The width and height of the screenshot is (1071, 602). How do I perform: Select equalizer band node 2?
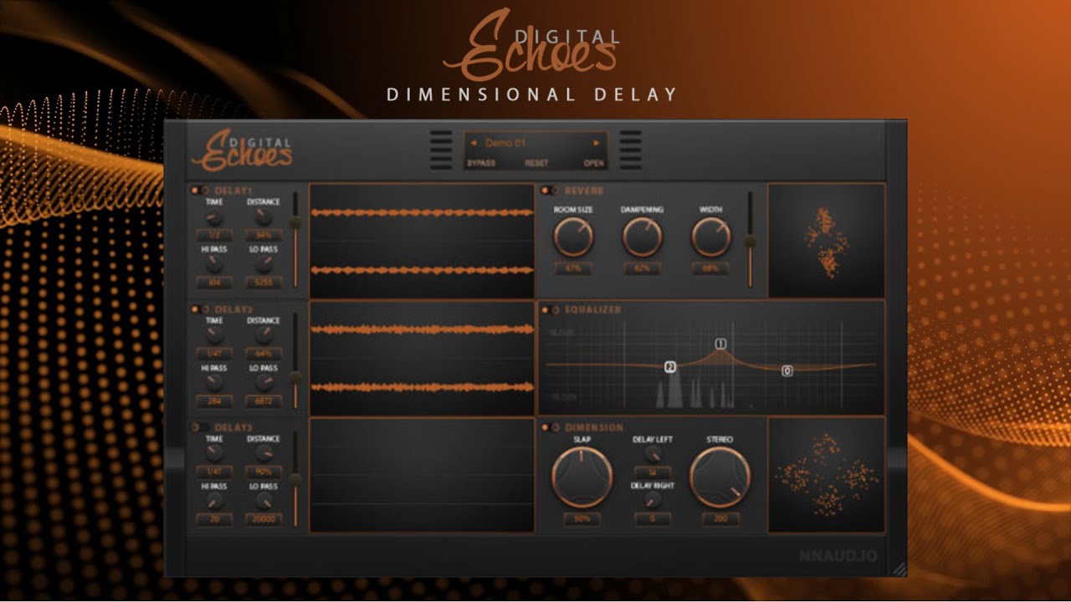[x=670, y=367]
